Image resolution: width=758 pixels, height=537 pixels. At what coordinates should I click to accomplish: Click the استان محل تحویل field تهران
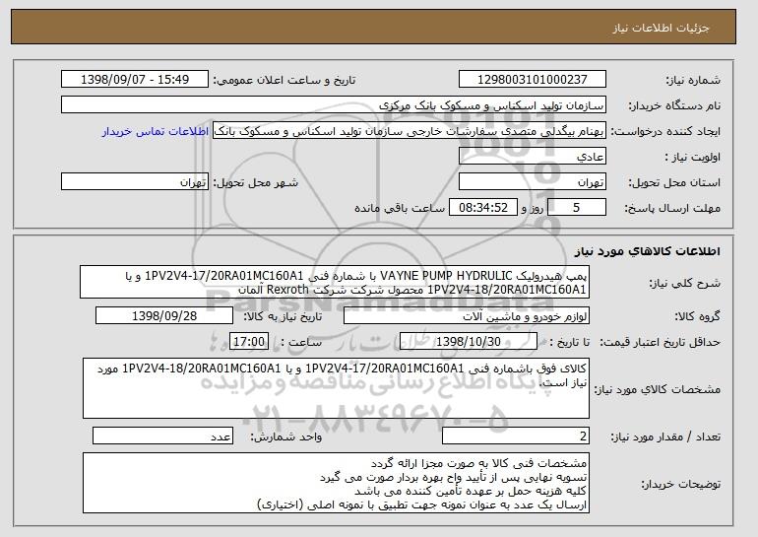(533, 182)
